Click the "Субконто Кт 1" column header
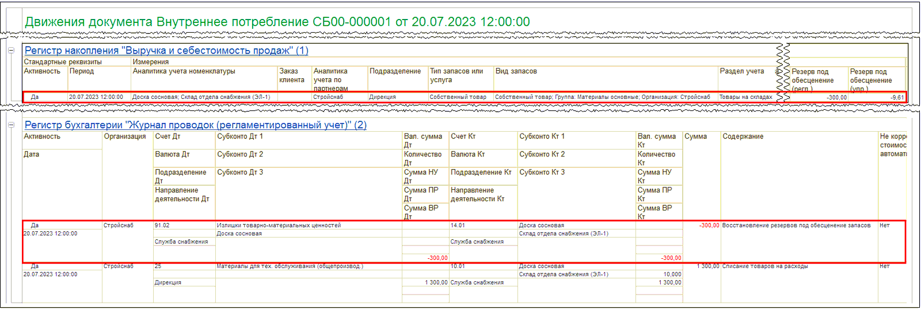The height and width of the screenshot is (310, 921). (542, 136)
